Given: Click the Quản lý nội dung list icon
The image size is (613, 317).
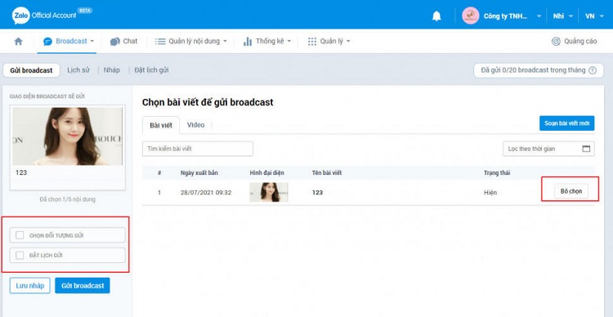Looking at the screenshot, I should 160,41.
